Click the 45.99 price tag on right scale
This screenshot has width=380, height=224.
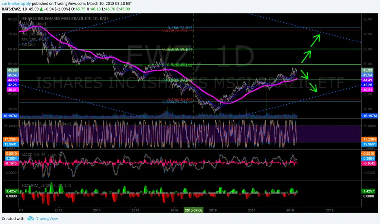(368, 70)
